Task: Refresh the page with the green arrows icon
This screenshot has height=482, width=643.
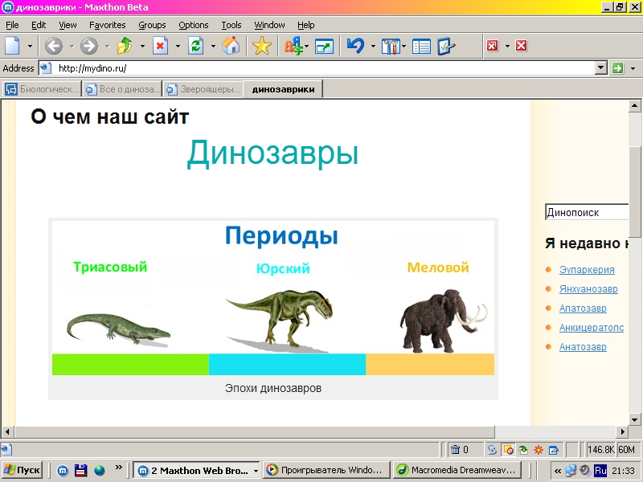Action: point(195,46)
